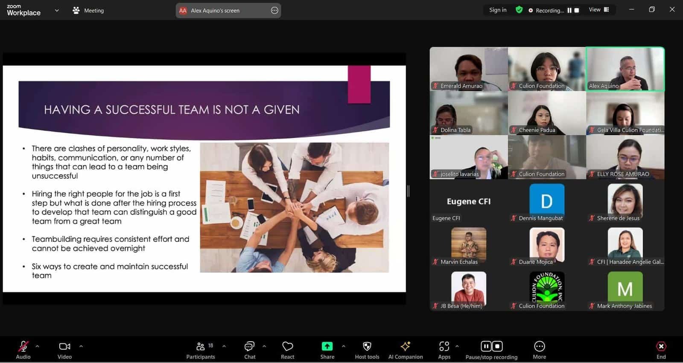Expand the video options chevron
This screenshot has width=683, height=363.
coord(81,346)
